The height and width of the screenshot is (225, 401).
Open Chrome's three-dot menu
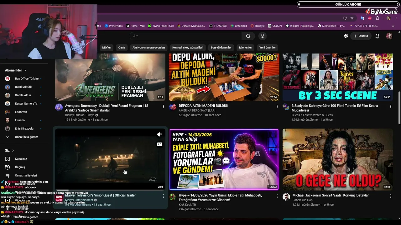coord(396,18)
